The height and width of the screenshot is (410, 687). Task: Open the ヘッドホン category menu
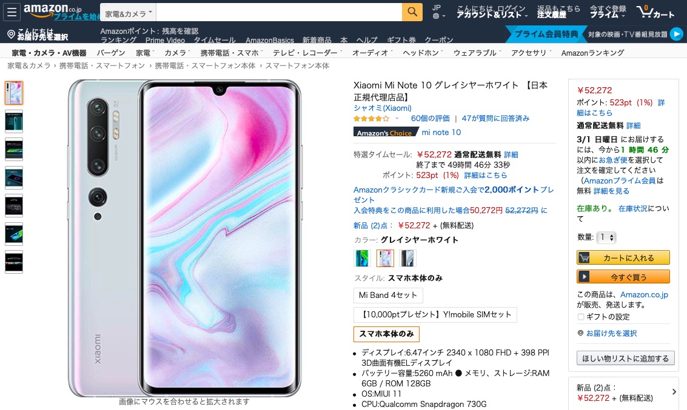click(423, 53)
